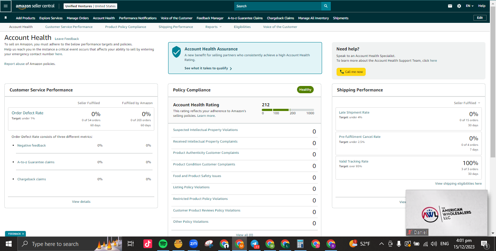Click the bookmark flag icon in navigation bar
This screenshot has height=251, width=496.
point(5,18)
